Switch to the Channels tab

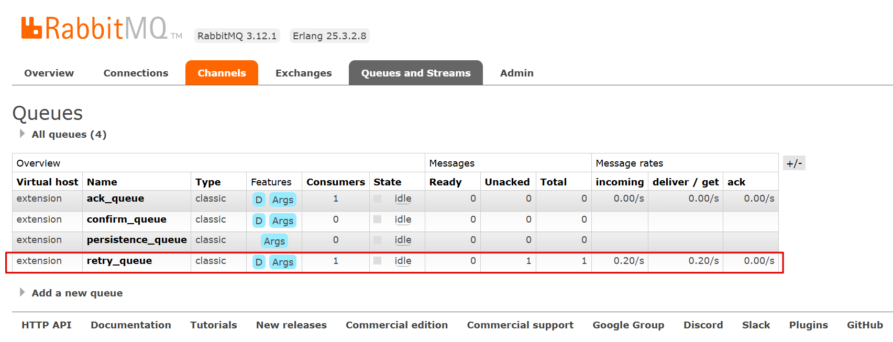pos(222,73)
